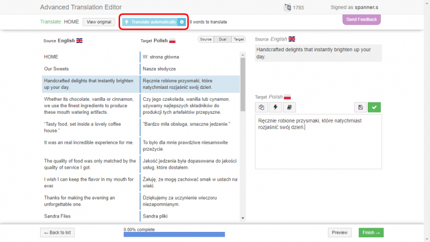Viewport: 430px width, 242px height.
Task: Click the highlighted "Handcrafted delights" source segment
Action: [91, 84]
